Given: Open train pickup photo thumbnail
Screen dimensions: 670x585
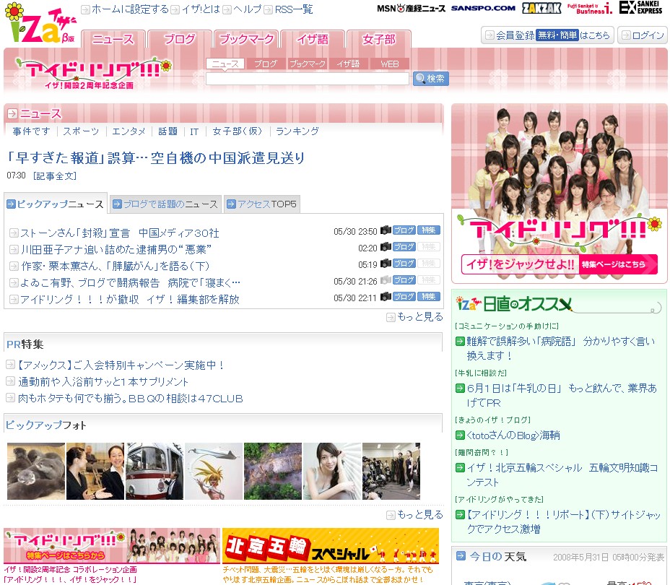Looking at the screenshot, I should (x=155, y=472).
